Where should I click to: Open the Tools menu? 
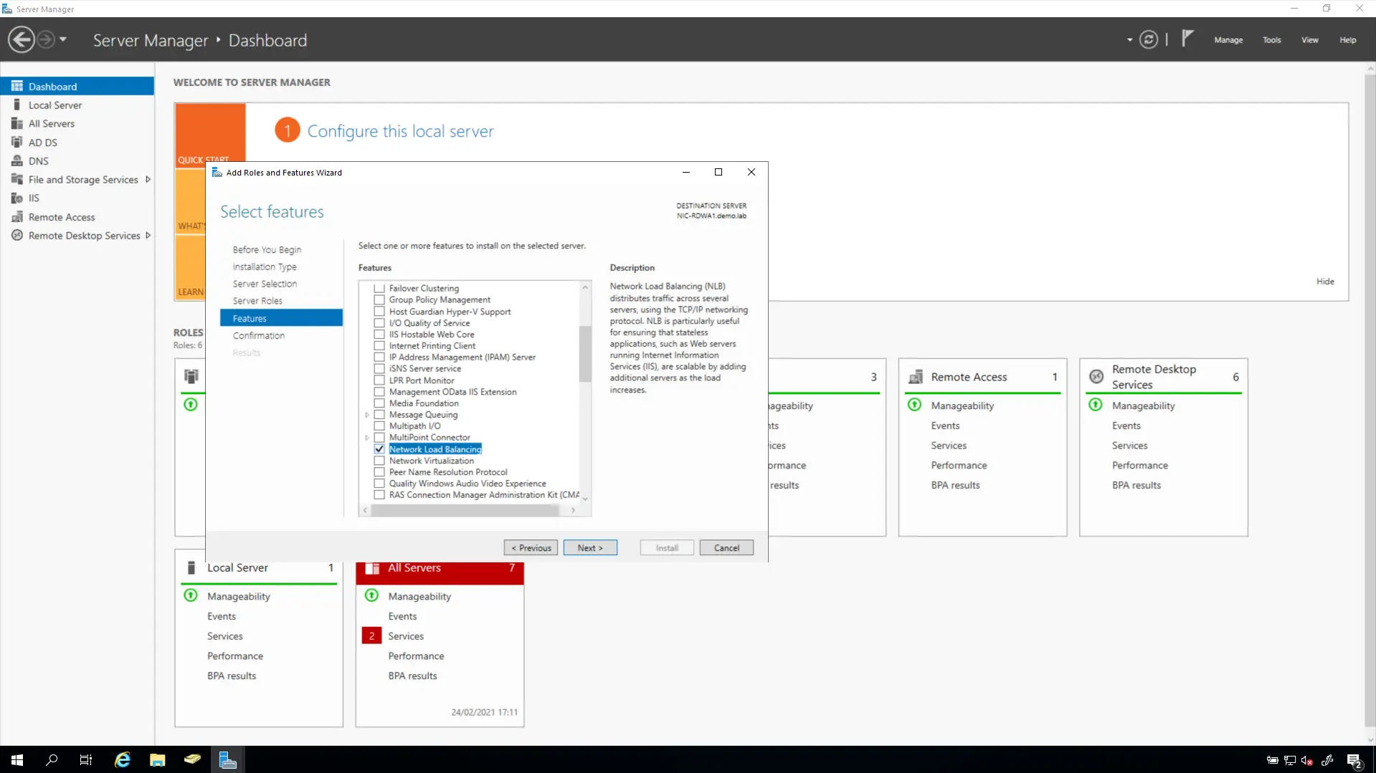1272,40
